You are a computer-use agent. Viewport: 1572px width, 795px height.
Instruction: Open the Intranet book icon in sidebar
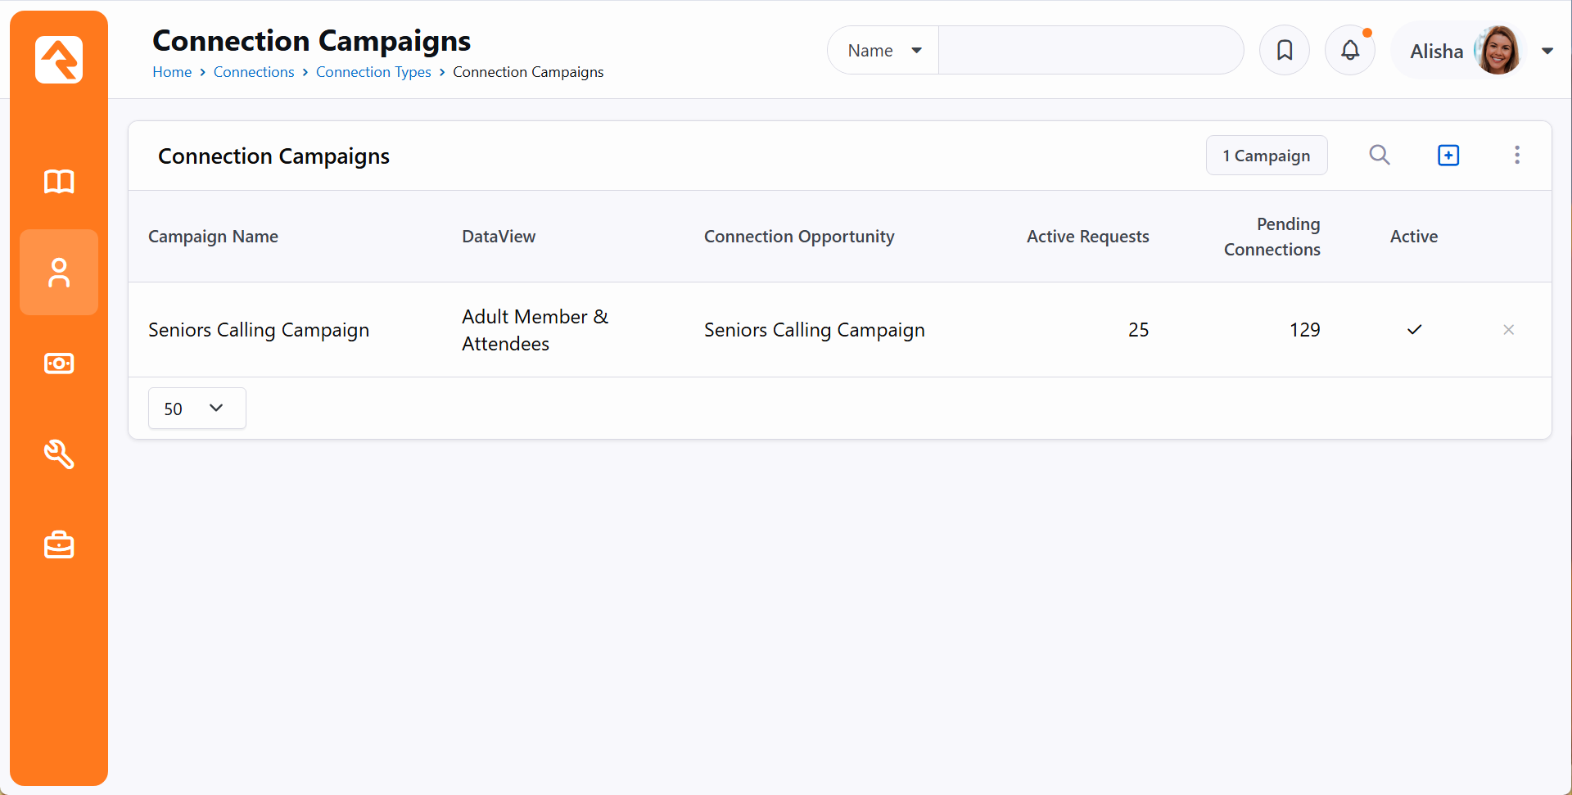59,181
